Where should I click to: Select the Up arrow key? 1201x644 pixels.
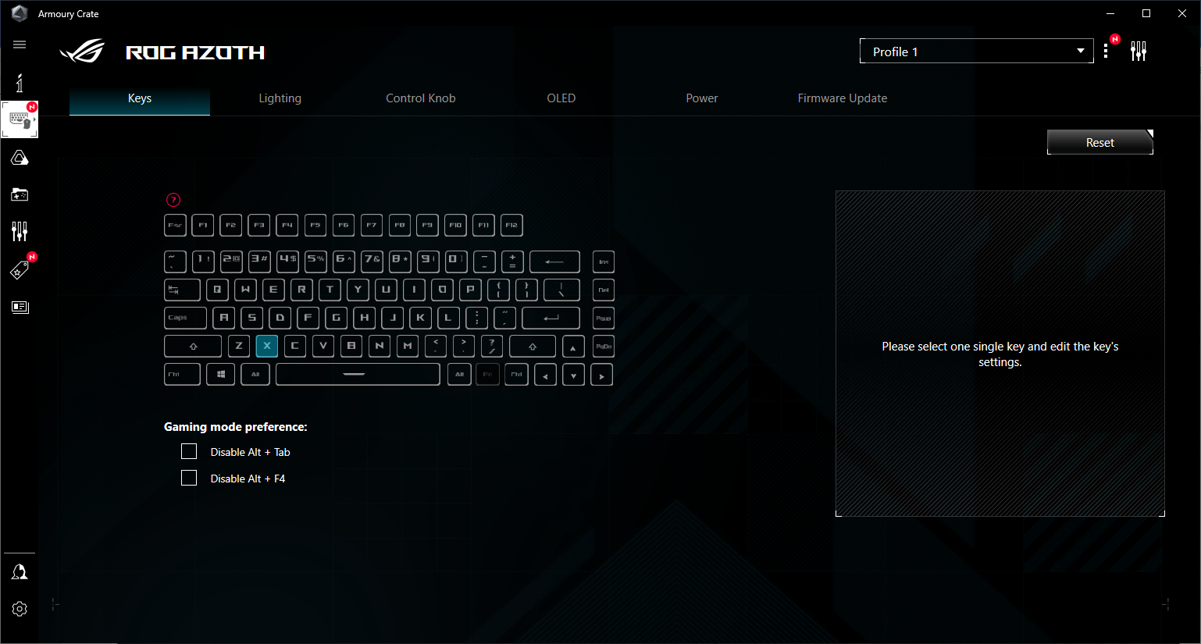click(x=573, y=347)
